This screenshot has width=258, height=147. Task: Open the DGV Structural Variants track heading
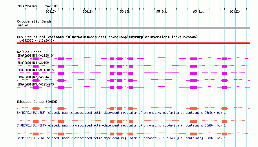[108, 37]
